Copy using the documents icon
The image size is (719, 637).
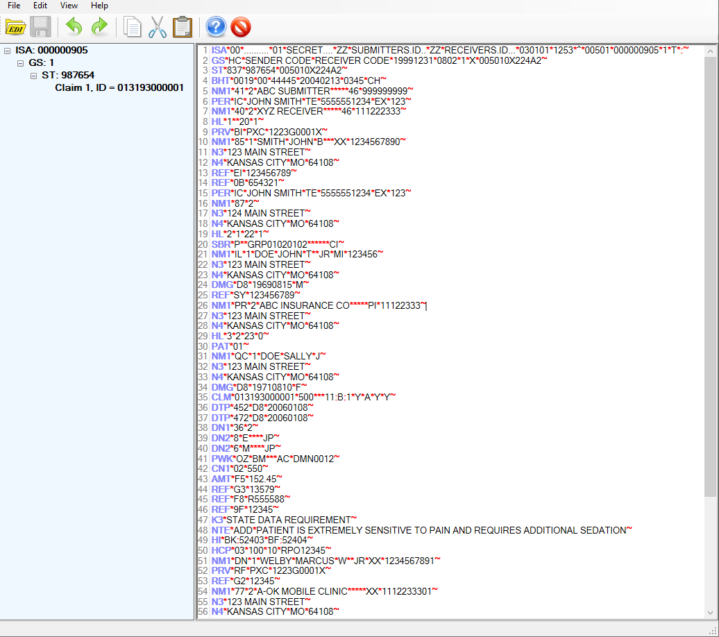[x=132, y=27]
